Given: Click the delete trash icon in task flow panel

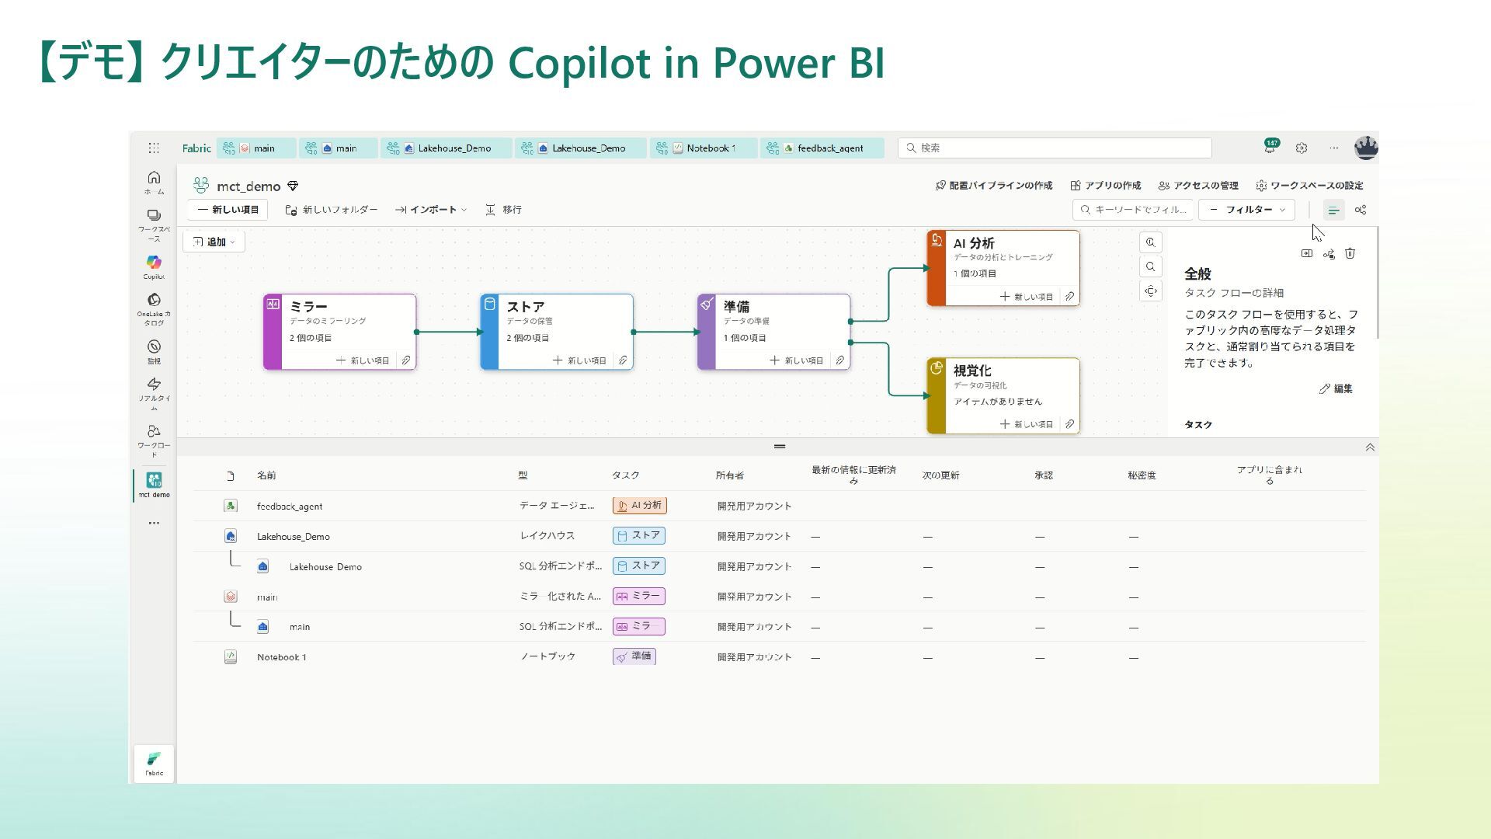Looking at the screenshot, I should tap(1350, 253).
